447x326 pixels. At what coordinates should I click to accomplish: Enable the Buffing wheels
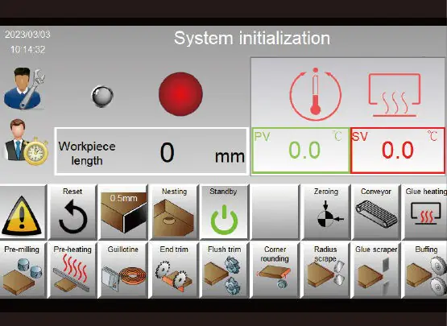pyautogui.click(x=424, y=270)
